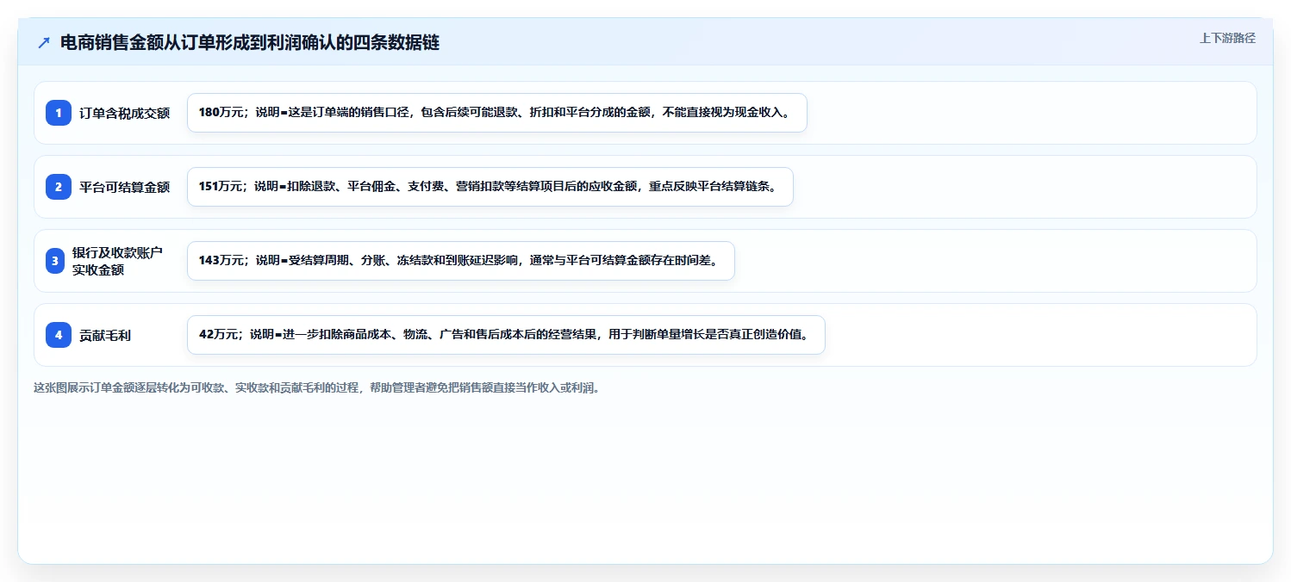
Task: Click the arrow icon beside the chart title
Action: (44, 43)
